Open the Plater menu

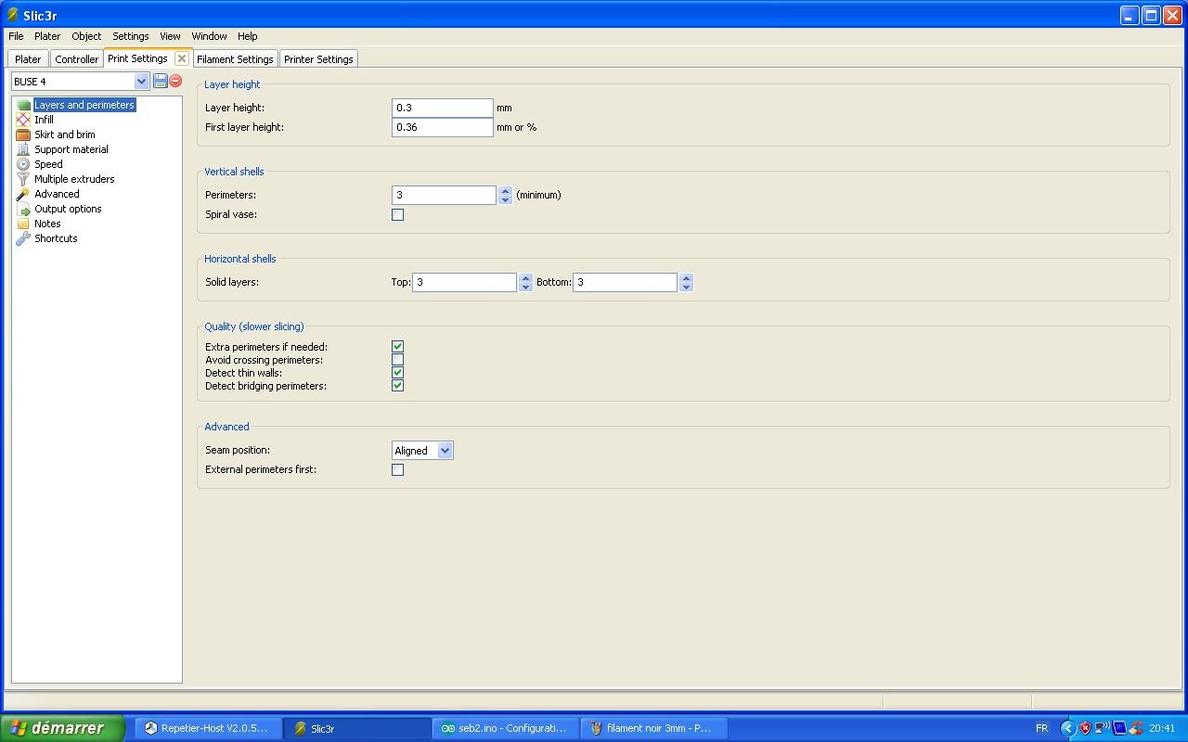coord(47,36)
